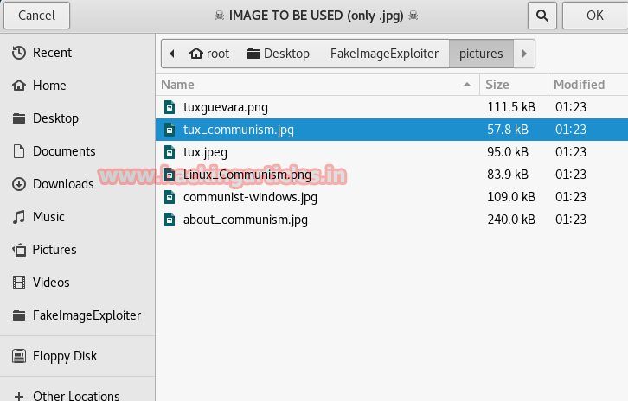
Task: Open Recent files in sidebar
Action: pos(52,53)
